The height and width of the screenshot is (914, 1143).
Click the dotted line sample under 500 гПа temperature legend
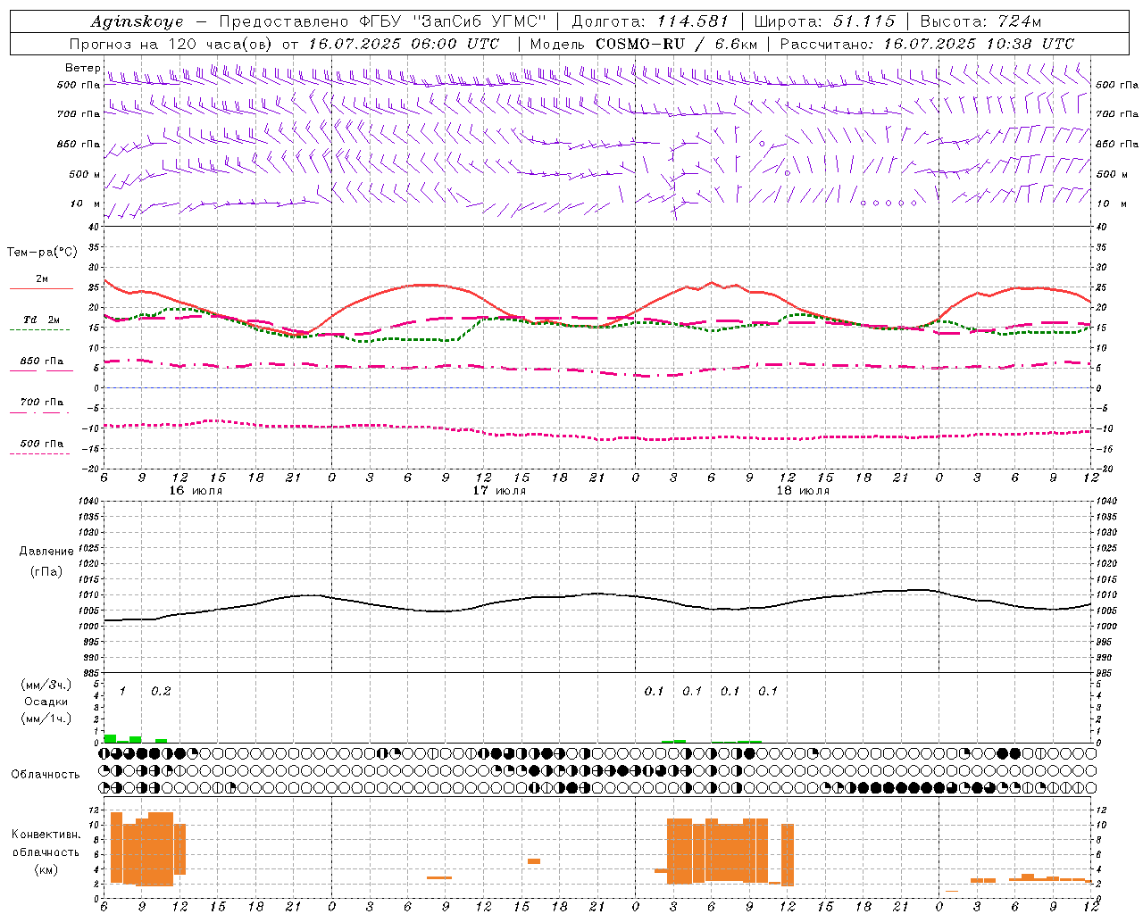(x=39, y=454)
